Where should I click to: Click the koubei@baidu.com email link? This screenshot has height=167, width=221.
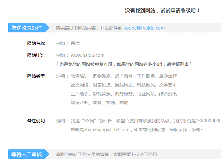point(144,28)
